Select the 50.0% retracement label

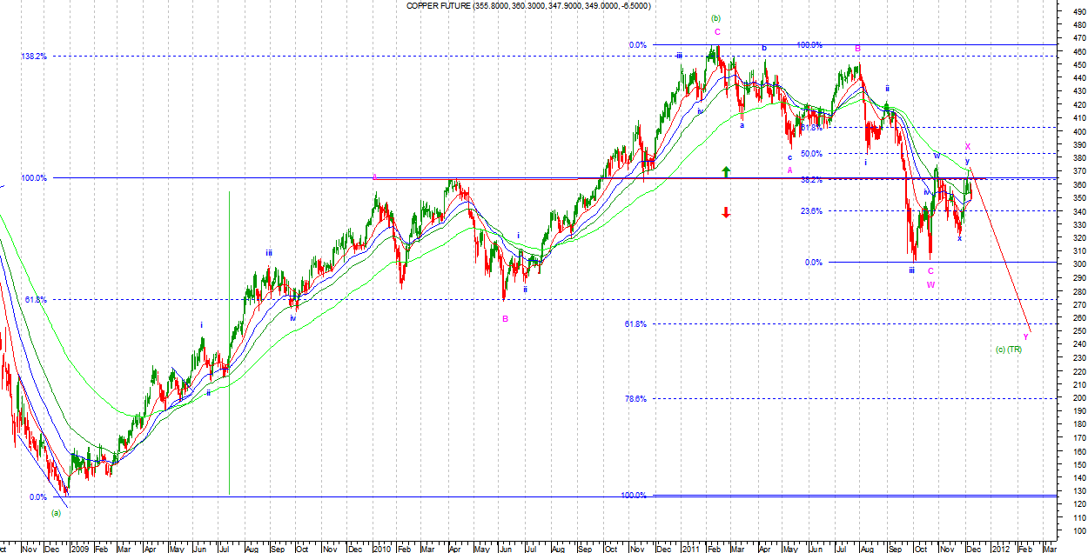836,154
